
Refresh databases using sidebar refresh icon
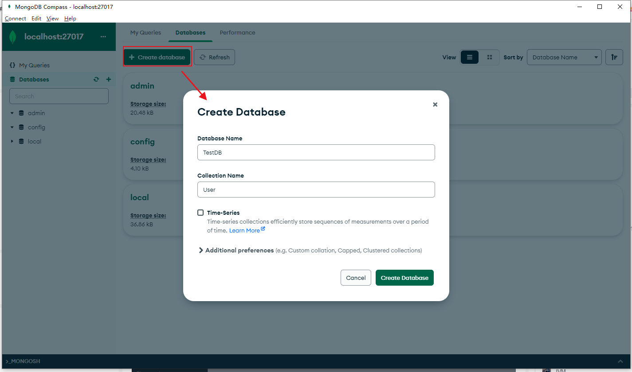[96, 79]
